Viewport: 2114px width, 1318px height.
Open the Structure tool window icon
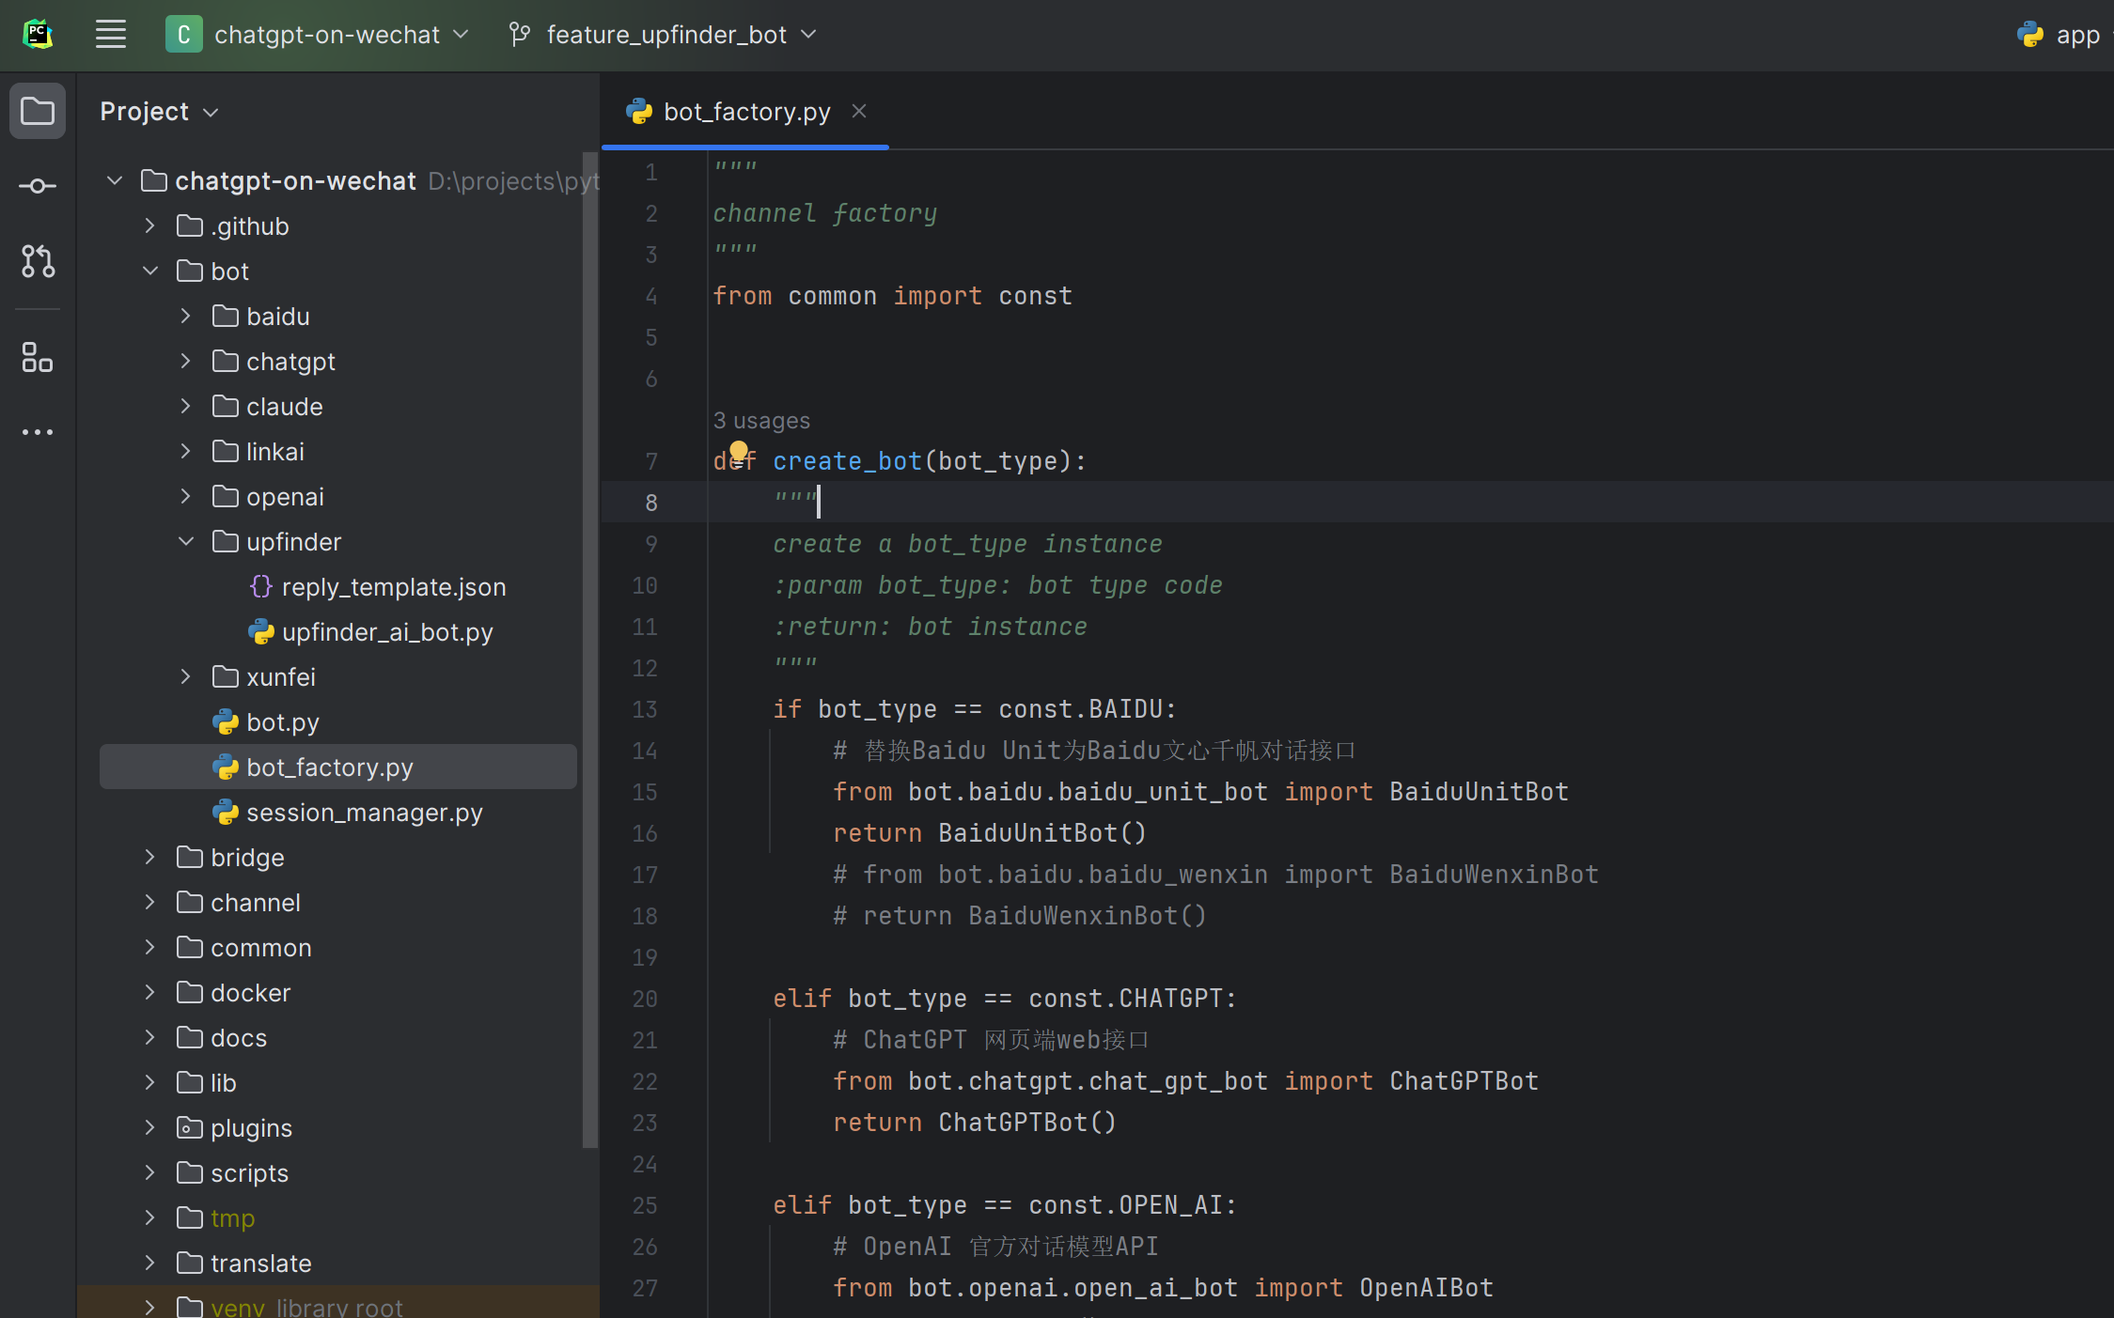pyautogui.click(x=38, y=357)
